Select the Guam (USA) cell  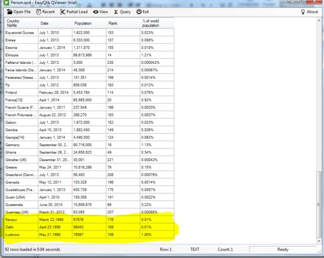click(21, 197)
